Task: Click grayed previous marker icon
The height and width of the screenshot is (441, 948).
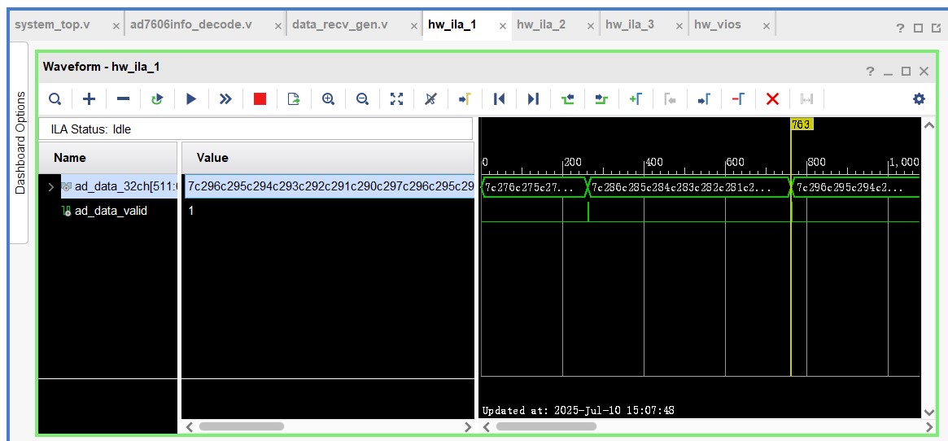Action: (669, 99)
